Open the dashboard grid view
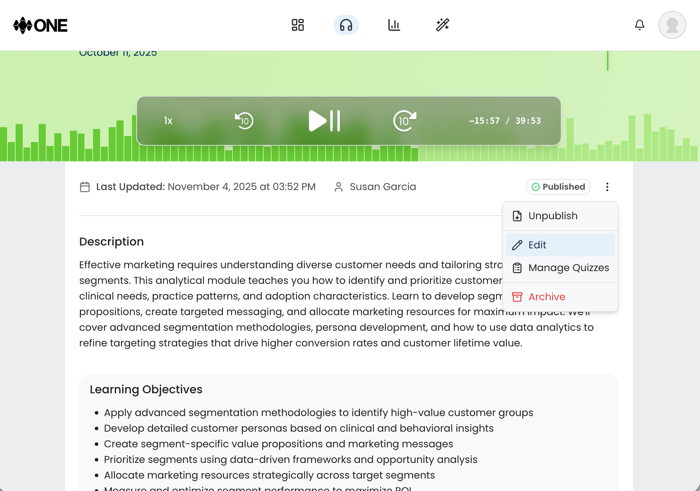 pos(298,25)
